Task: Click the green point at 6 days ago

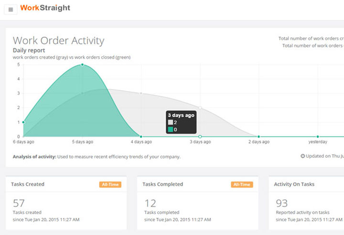Action: [x=23, y=122]
